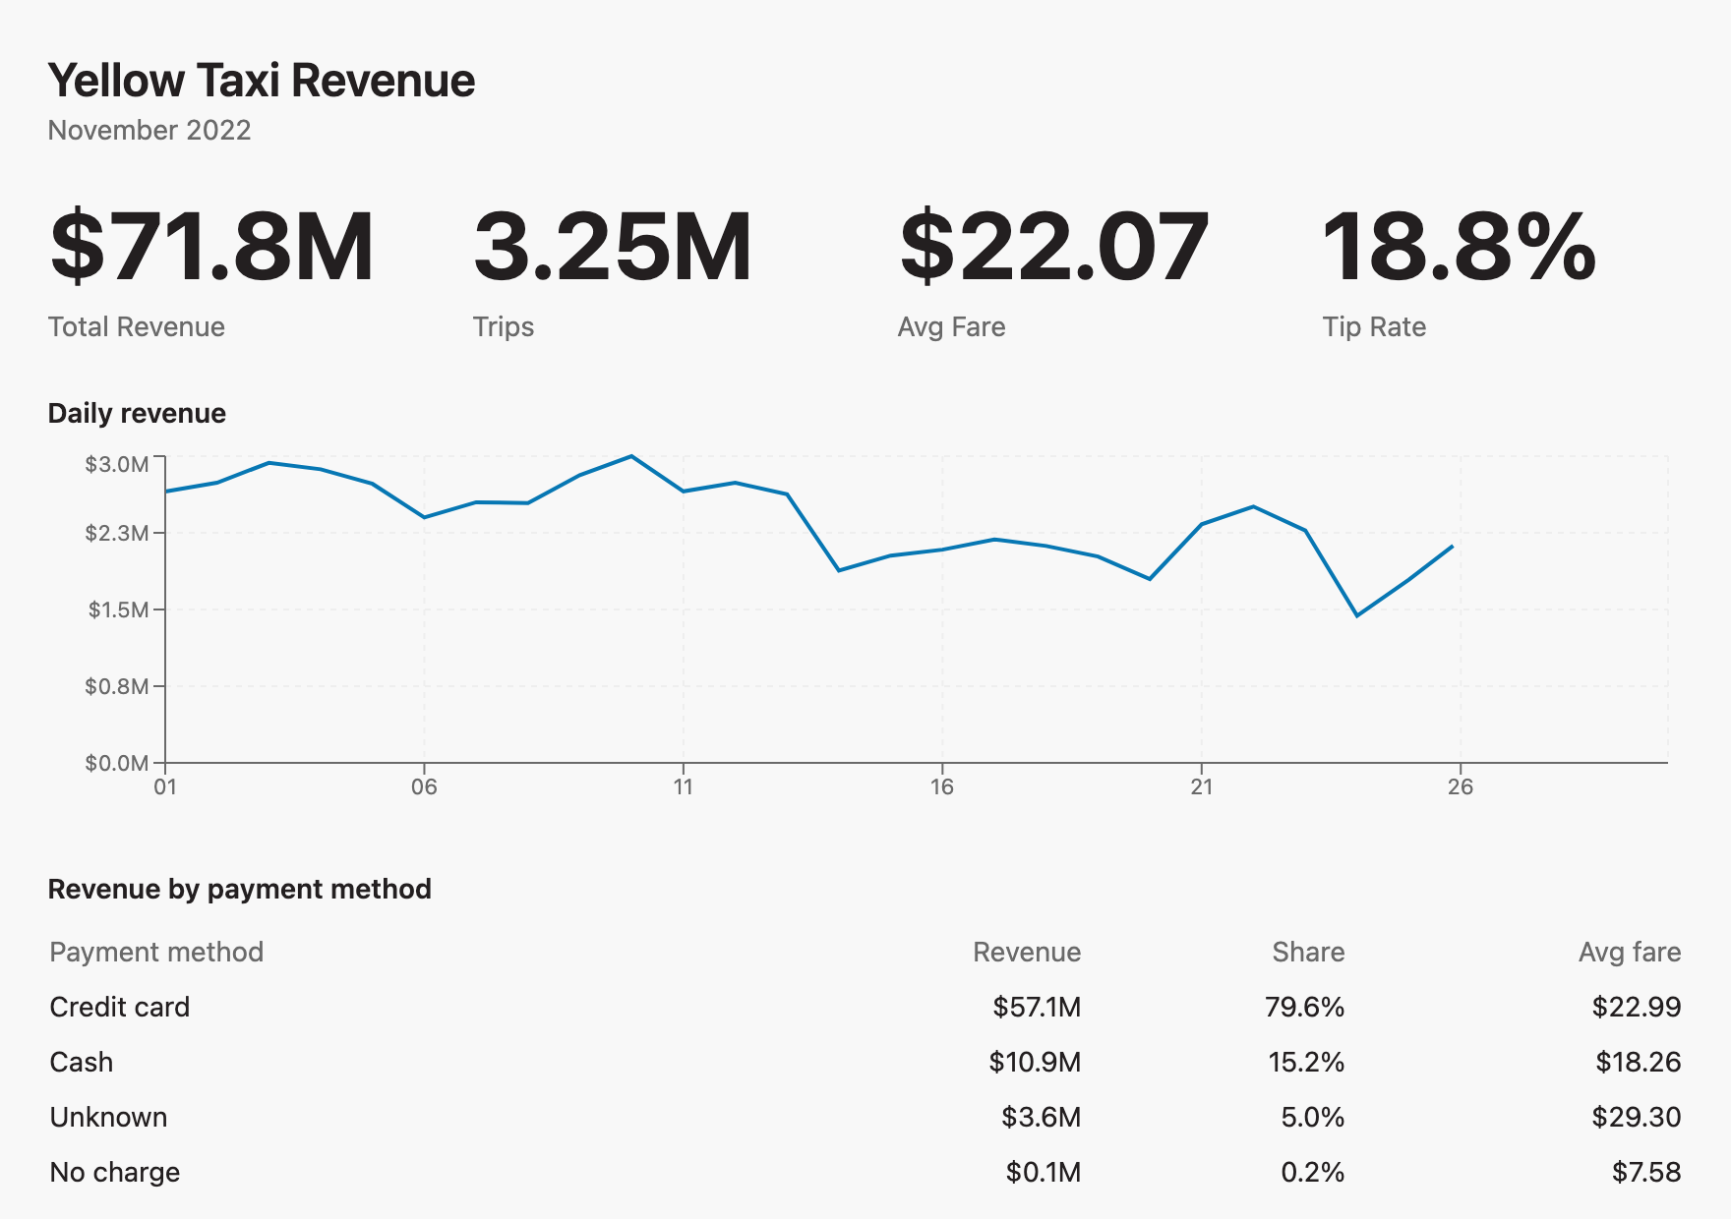Click the Unknown payment method row
The image size is (1731, 1219).
point(865,1117)
